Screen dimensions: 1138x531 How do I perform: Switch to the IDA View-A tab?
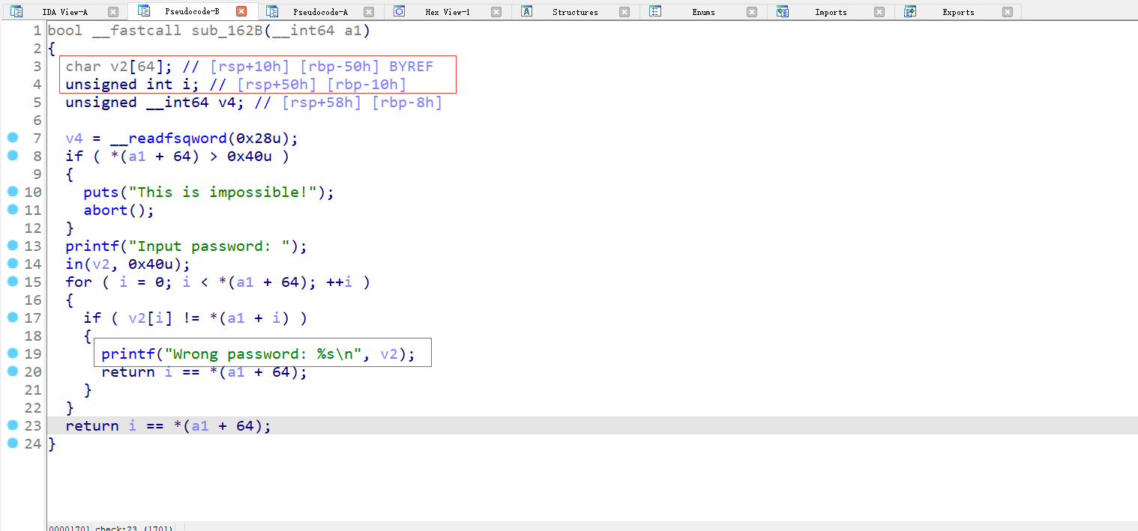[x=64, y=12]
